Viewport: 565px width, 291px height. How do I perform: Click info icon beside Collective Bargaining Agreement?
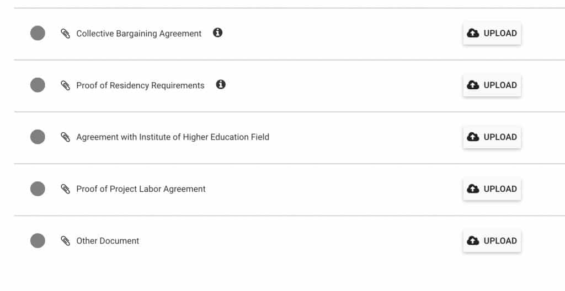(x=217, y=33)
